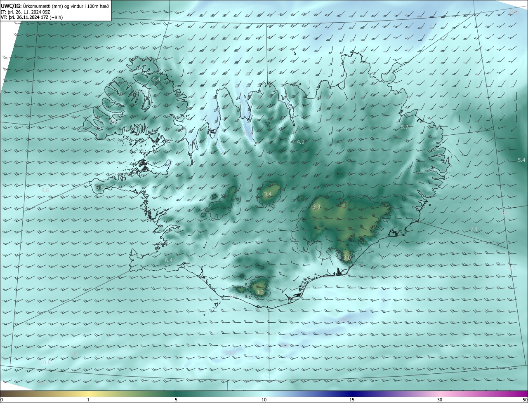This screenshot has height=403, width=528.
Task: Click the 10.0 value label over the southwest sea
Action: [x=46, y=363]
